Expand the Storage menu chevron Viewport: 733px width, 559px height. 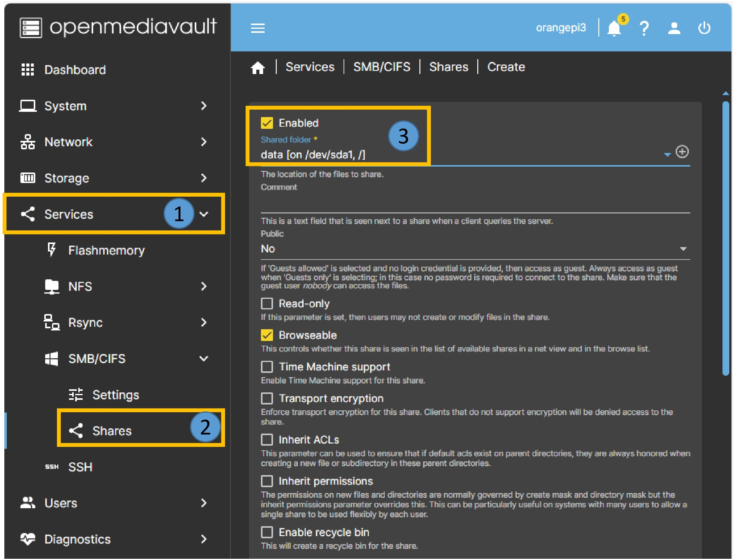[x=204, y=178]
